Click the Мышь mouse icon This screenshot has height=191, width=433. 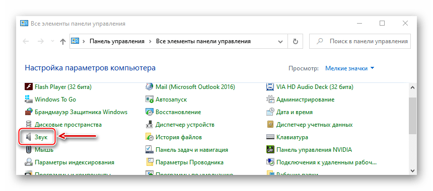28,150
